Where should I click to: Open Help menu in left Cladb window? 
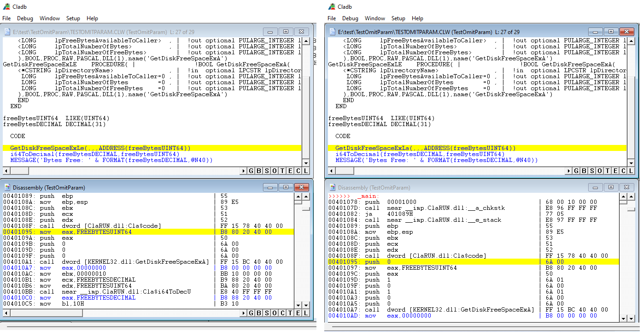(x=92, y=18)
